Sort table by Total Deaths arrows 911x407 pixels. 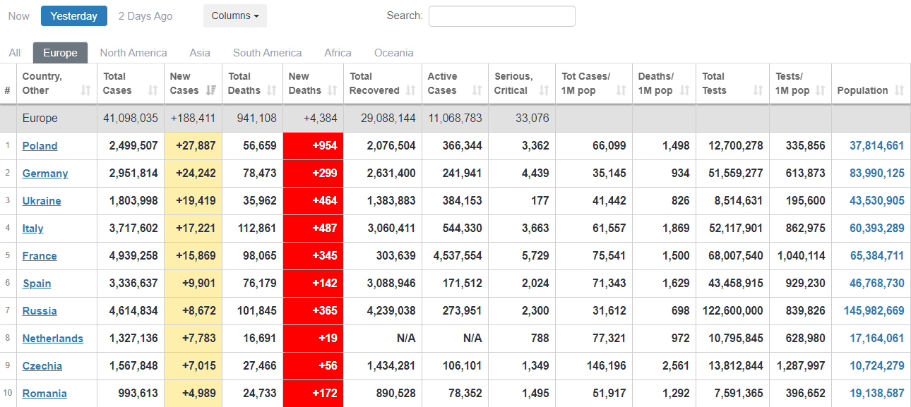(x=271, y=91)
